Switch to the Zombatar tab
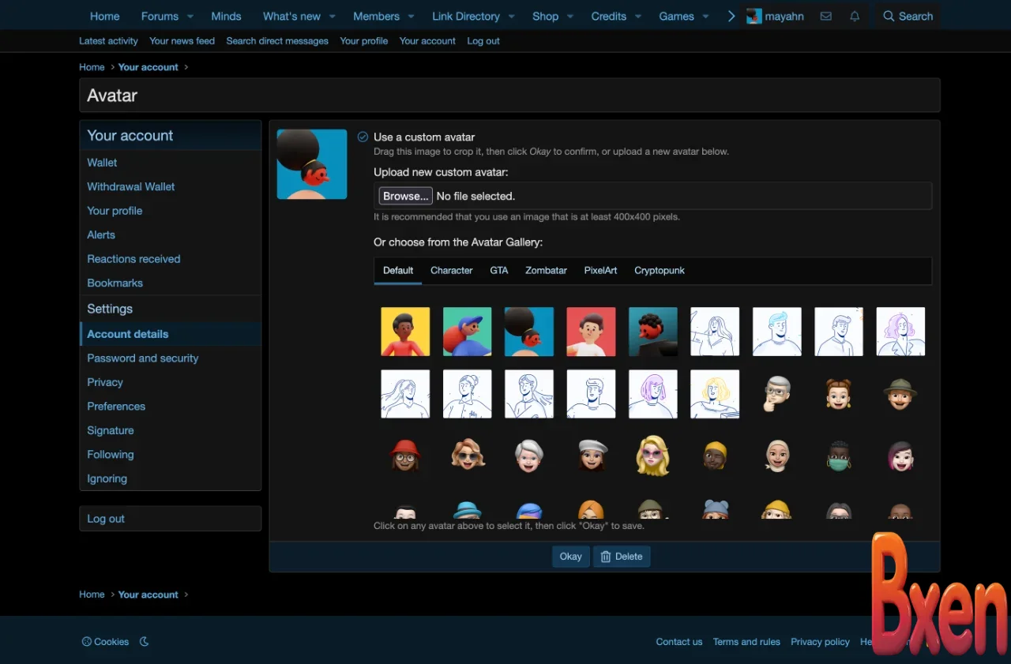This screenshot has height=664, width=1011. [546, 270]
